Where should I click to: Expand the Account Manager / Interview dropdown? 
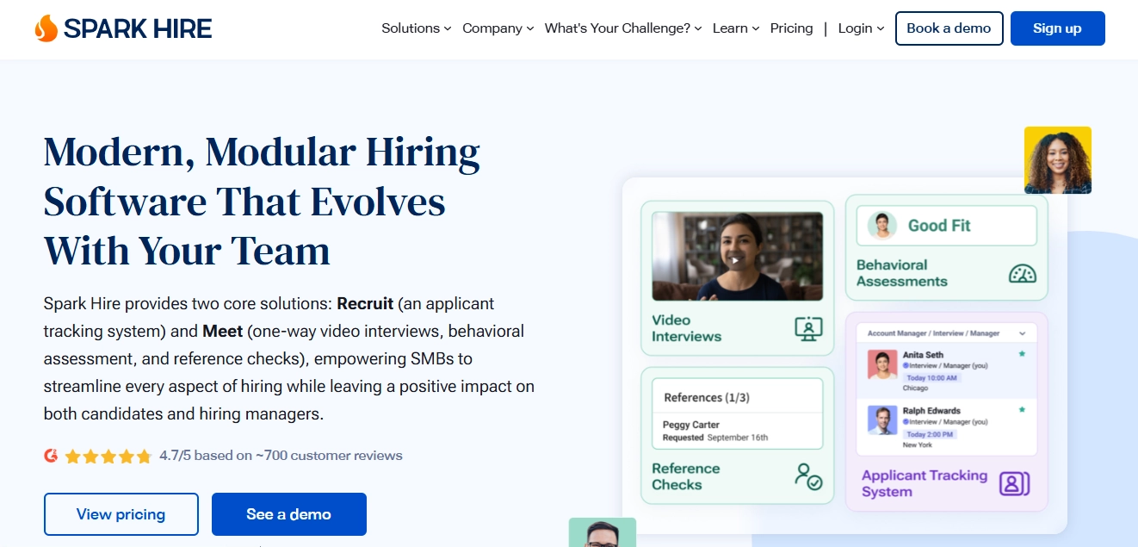click(947, 333)
